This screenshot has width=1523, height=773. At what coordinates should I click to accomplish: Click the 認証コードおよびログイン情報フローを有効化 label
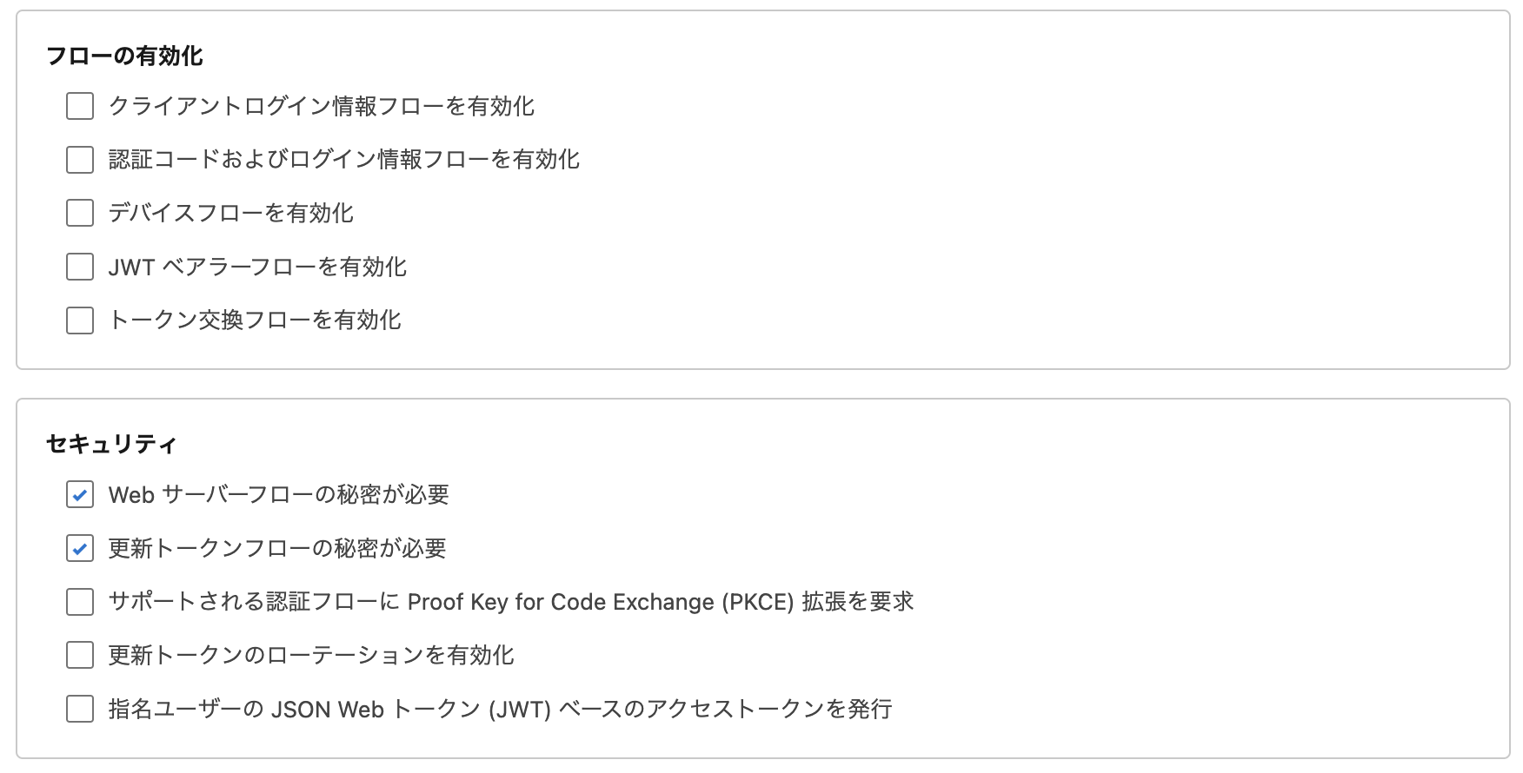343,160
